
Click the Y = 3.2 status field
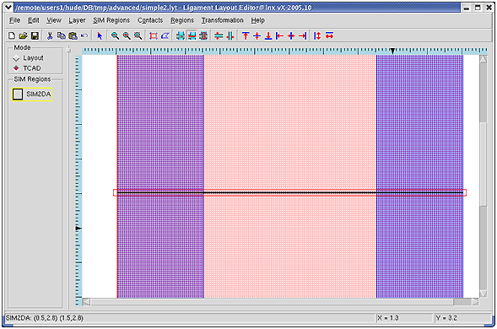click(x=462, y=318)
